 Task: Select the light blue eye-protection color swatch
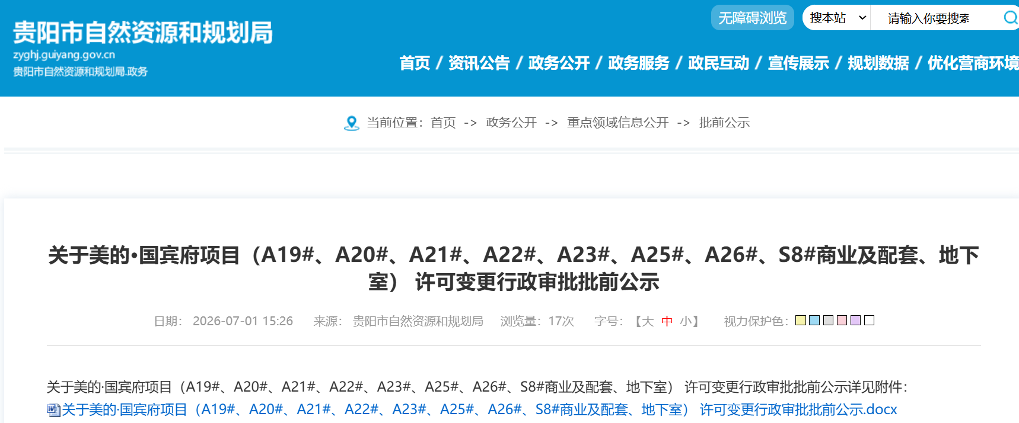tap(814, 321)
